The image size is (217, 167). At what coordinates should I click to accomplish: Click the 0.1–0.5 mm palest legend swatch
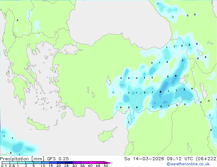(x=6, y=163)
